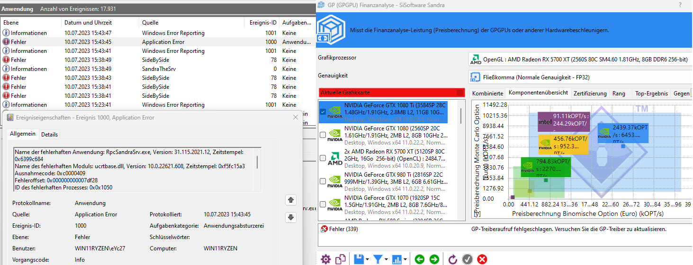Open the save icon dropdown arrow
Viewport: 693px width, 265px height.
(x=368, y=259)
